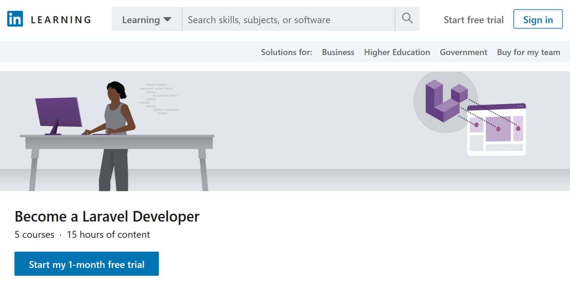Select Business under Solutions for
The height and width of the screenshot is (289, 570).
337,52
